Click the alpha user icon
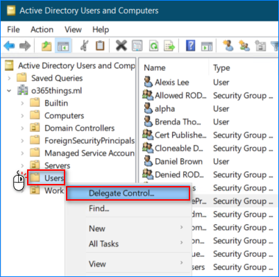The width and height of the screenshot is (279, 277). point(148,108)
